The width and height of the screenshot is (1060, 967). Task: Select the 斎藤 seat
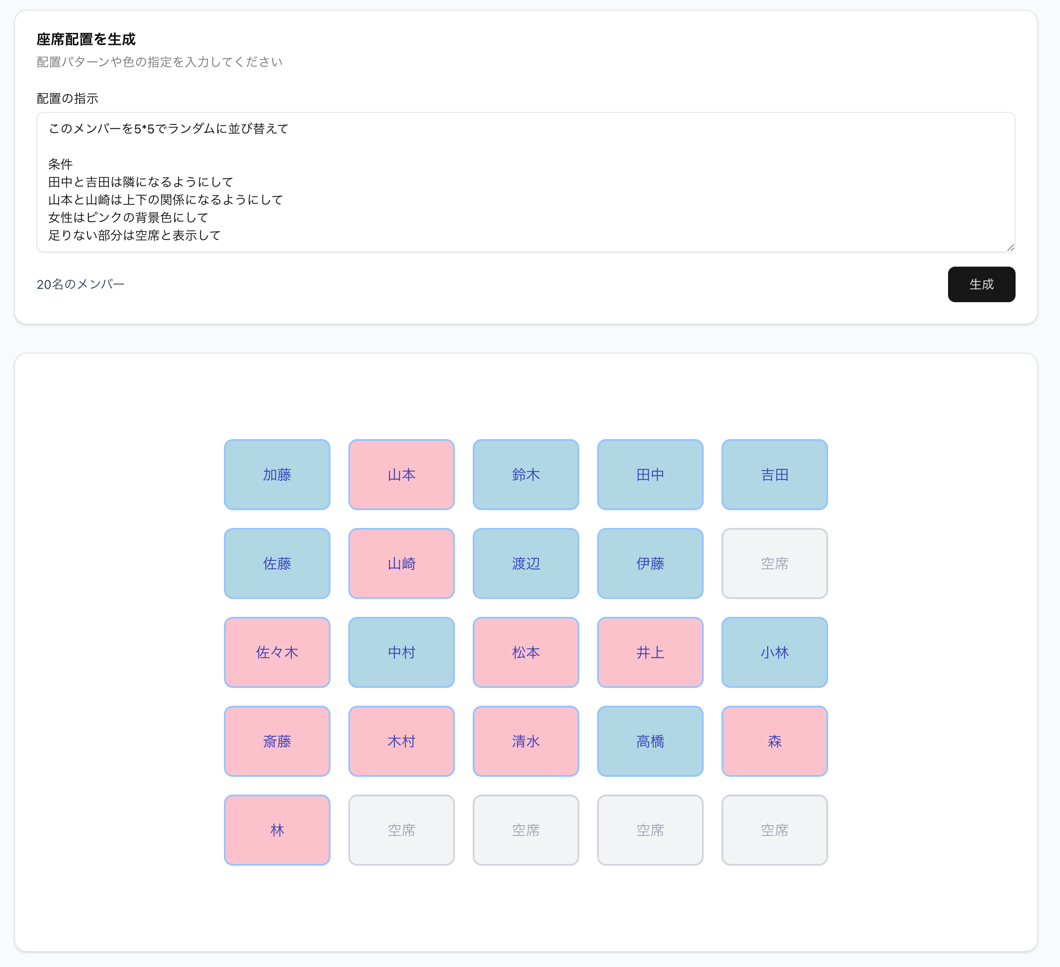pos(277,741)
